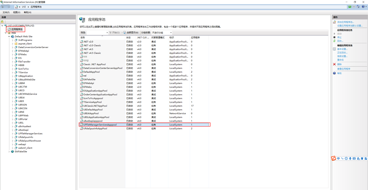The width and height of the screenshot is (368, 190).
Task: Click the 正在回收... link
Action: (x=342, y=53)
